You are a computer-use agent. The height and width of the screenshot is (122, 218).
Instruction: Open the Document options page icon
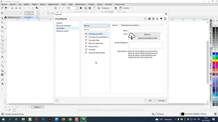145,19
